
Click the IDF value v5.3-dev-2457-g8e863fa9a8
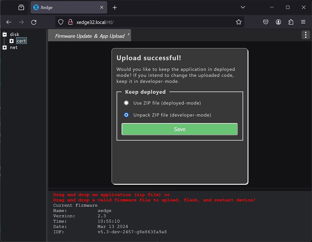[132, 232]
